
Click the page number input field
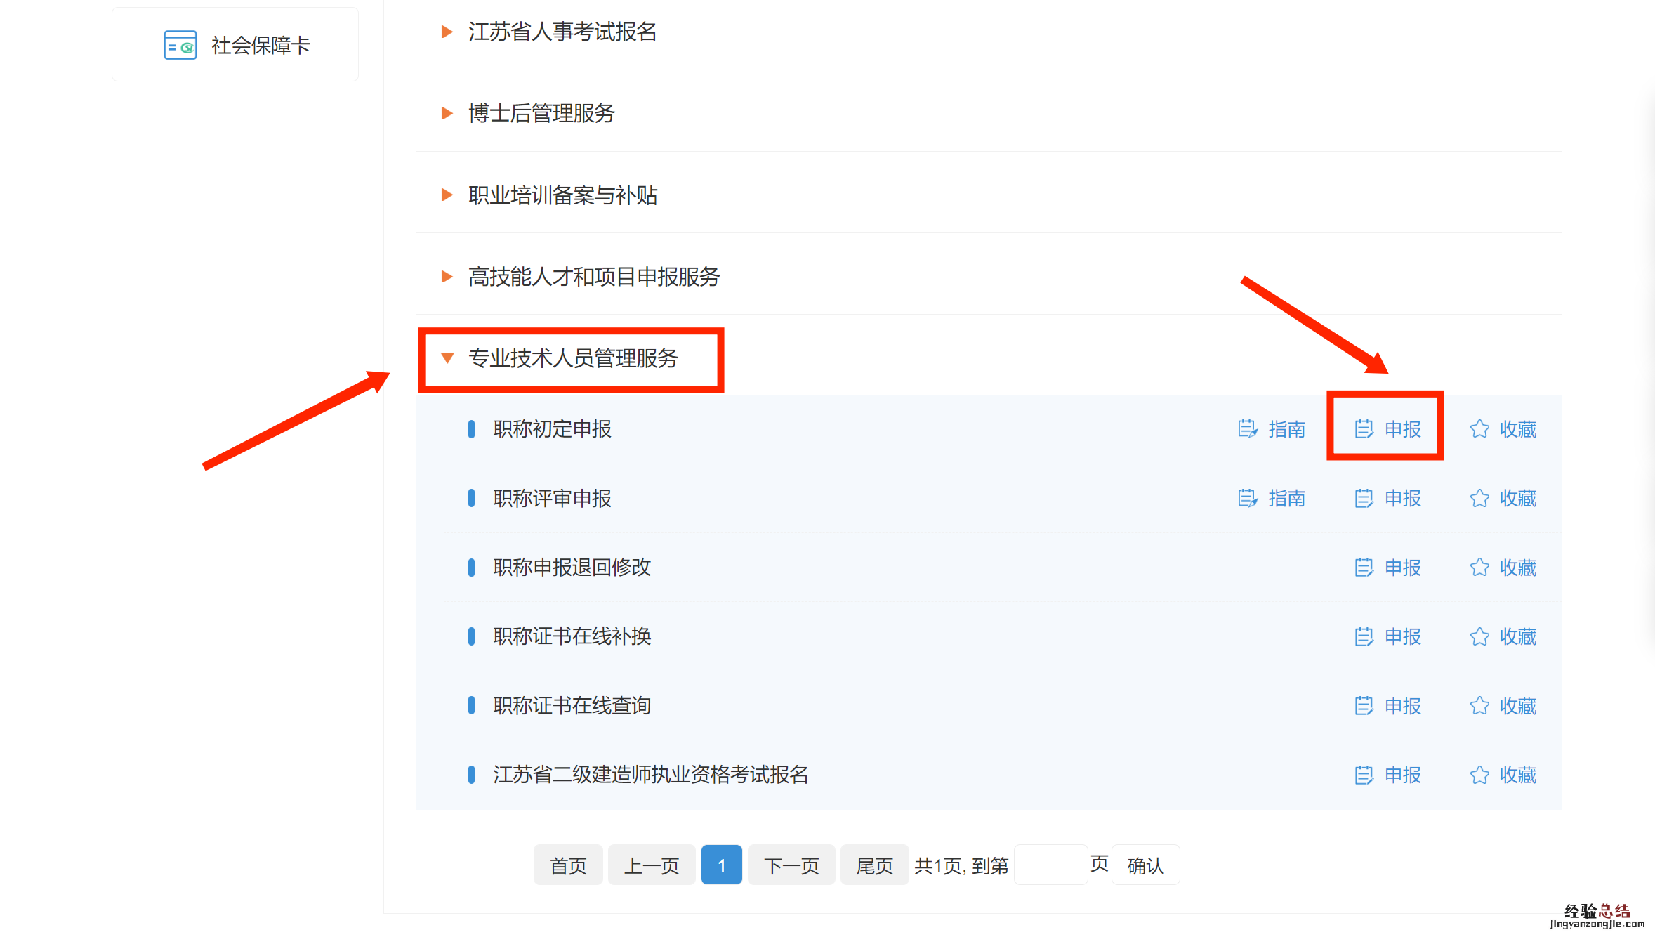click(1050, 865)
